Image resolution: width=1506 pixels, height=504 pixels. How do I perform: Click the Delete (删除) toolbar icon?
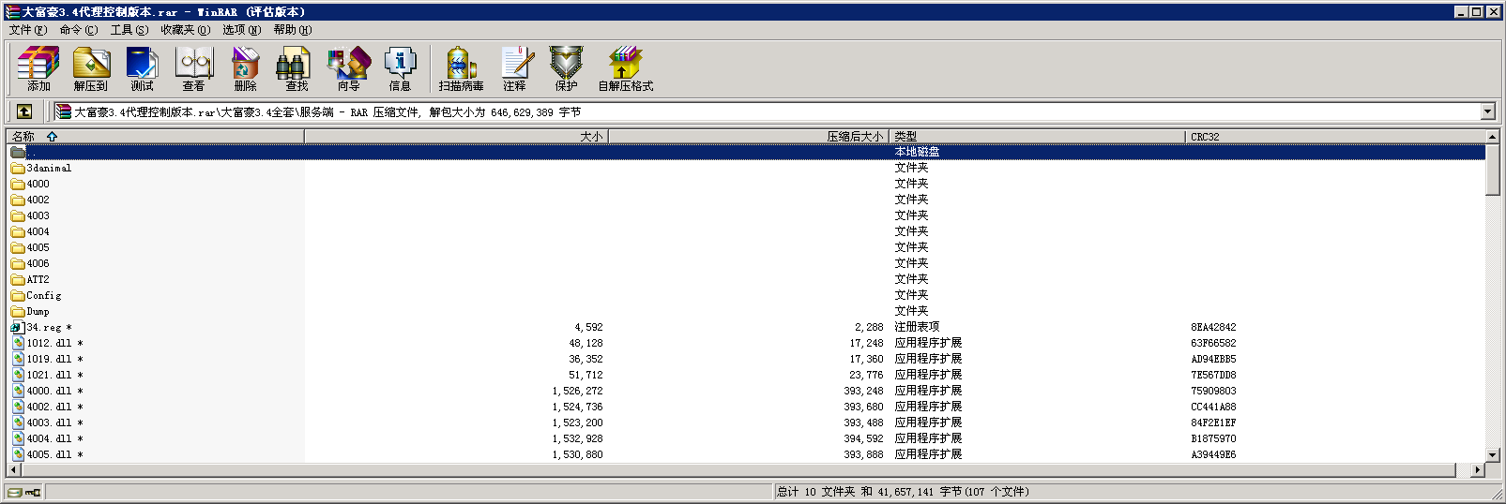(x=245, y=68)
